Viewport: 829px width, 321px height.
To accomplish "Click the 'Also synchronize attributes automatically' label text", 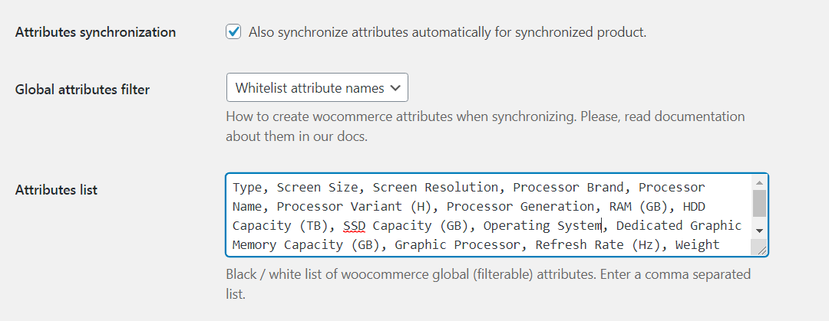I will 448,32.
